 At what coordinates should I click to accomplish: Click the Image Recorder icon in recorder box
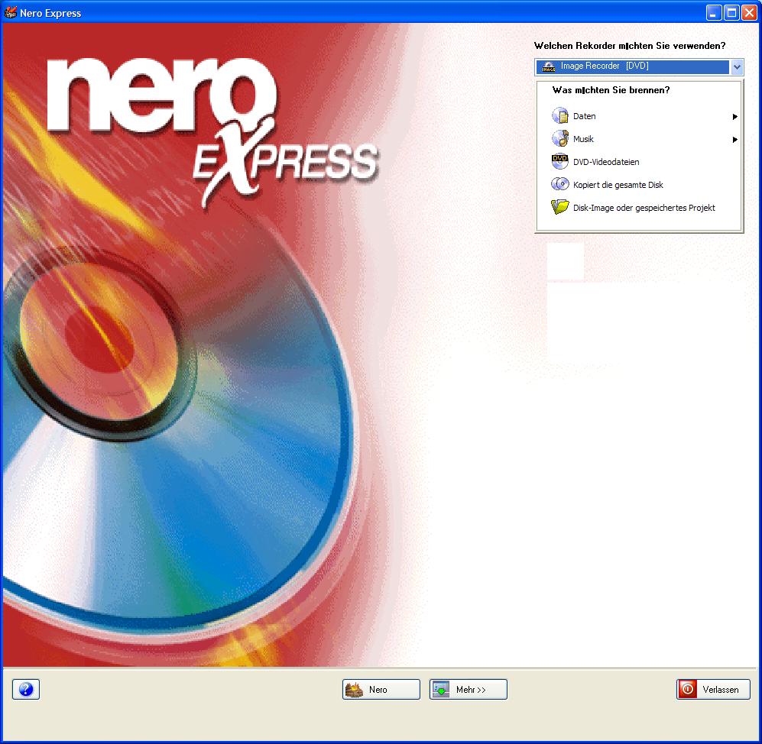548,66
